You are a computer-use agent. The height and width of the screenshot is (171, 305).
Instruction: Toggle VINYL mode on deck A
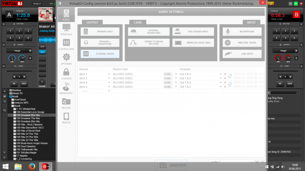42,52
